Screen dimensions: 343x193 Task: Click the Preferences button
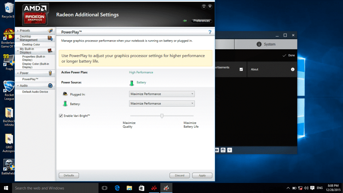[201, 21]
